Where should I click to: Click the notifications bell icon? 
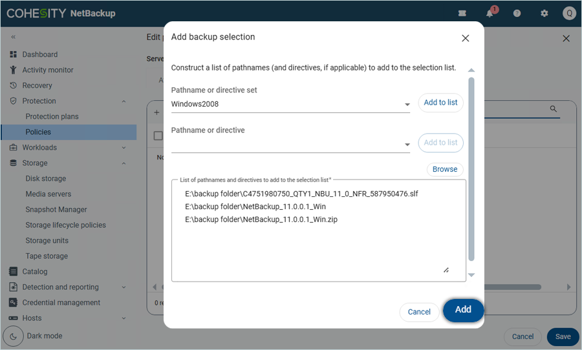[x=490, y=14]
